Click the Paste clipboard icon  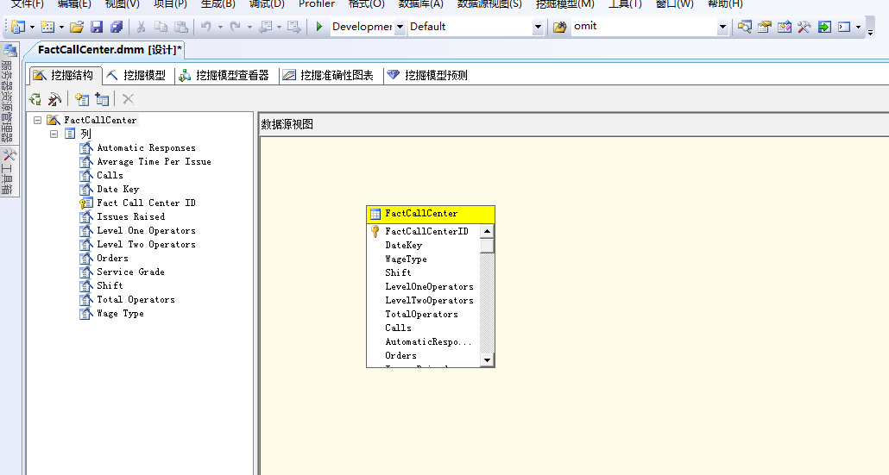pos(181,27)
